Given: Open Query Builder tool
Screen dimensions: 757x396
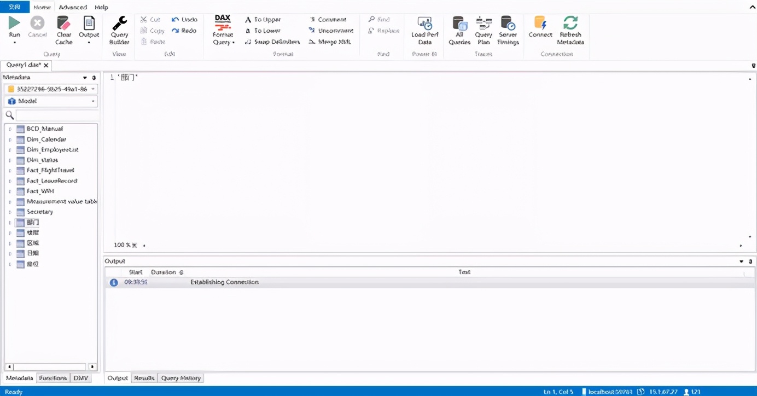Looking at the screenshot, I should click(119, 30).
